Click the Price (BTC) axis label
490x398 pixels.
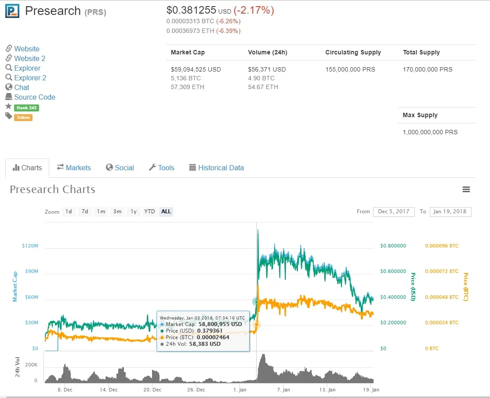coord(466,287)
